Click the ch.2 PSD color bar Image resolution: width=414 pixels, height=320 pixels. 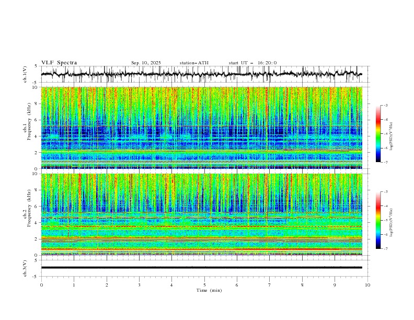point(378,220)
